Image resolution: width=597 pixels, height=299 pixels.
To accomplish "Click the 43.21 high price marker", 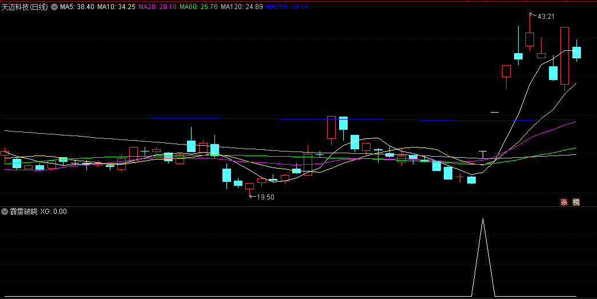I will tap(546, 17).
